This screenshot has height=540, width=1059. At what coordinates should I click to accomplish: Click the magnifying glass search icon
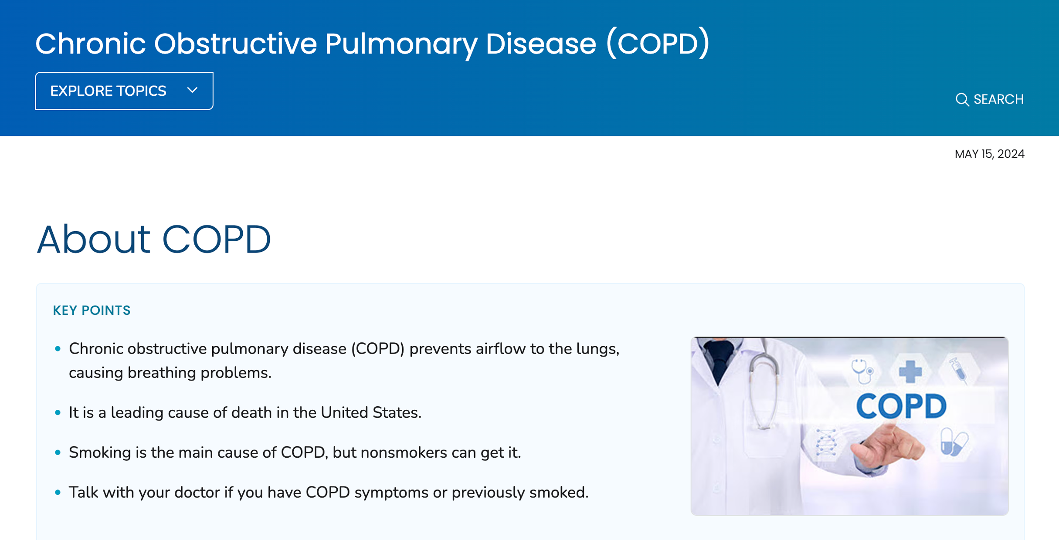tap(962, 100)
